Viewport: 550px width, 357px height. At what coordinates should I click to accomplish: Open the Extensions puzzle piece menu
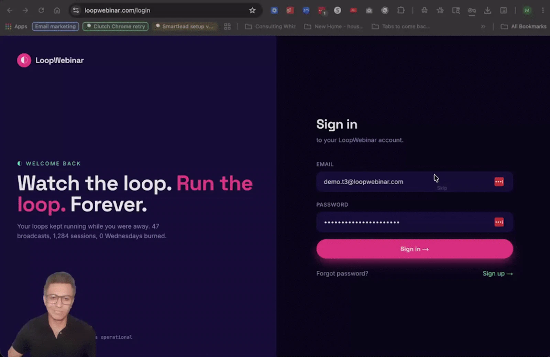401,10
